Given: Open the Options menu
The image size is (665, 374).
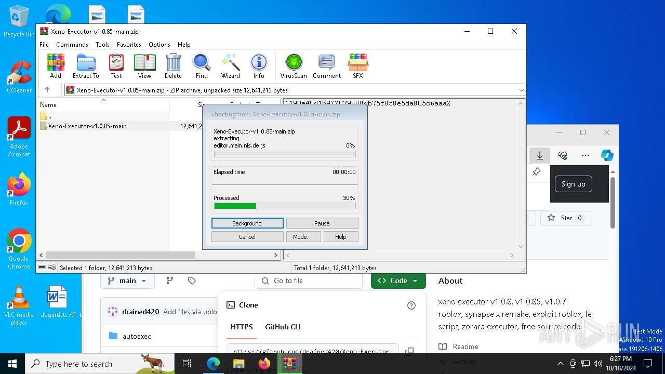Looking at the screenshot, I should [x=159, y=45].
